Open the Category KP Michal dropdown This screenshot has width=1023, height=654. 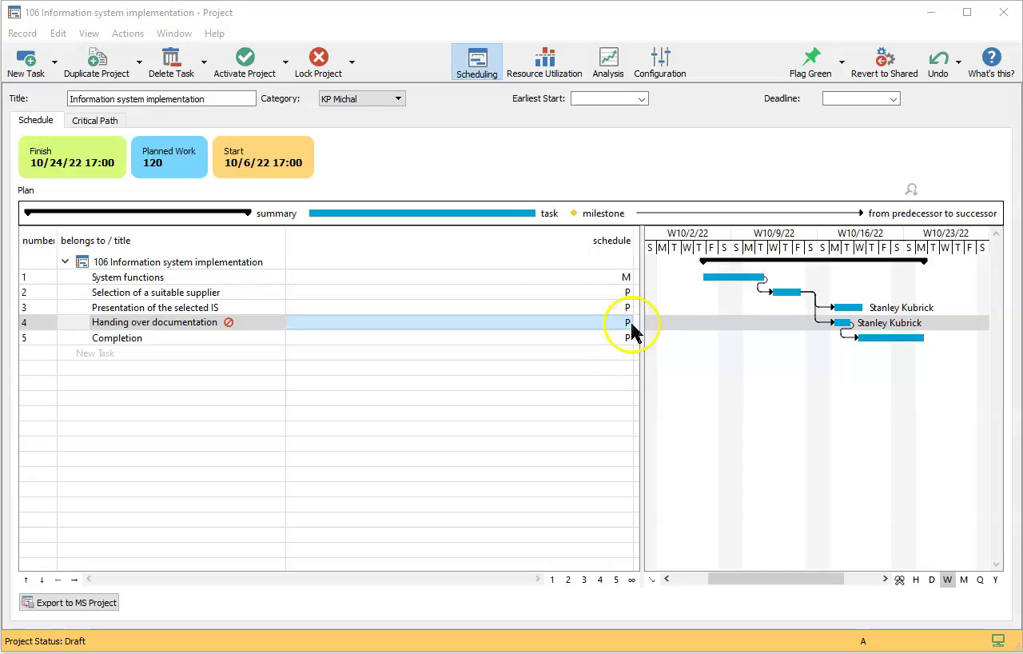pos(362,98)
